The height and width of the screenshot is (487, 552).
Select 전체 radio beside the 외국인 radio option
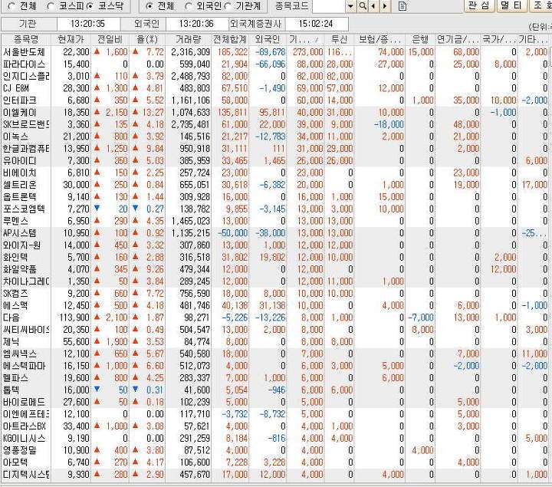click(x=149, y=6)
